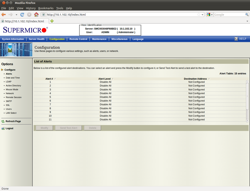This screenshot has width=250, height=191.
Task: Select alert row number 11
Action: point(140,120)
